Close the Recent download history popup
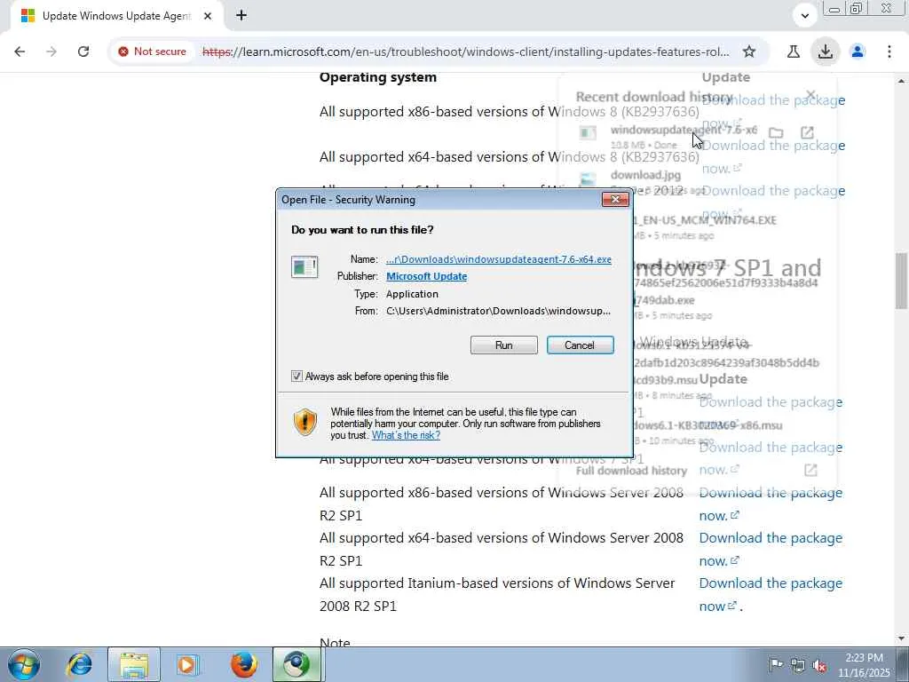This screenshot has width=909, height=682. click(x=811, y=94)
